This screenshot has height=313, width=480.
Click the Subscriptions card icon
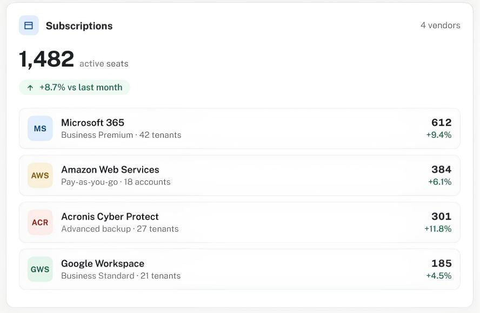point(29,25)
